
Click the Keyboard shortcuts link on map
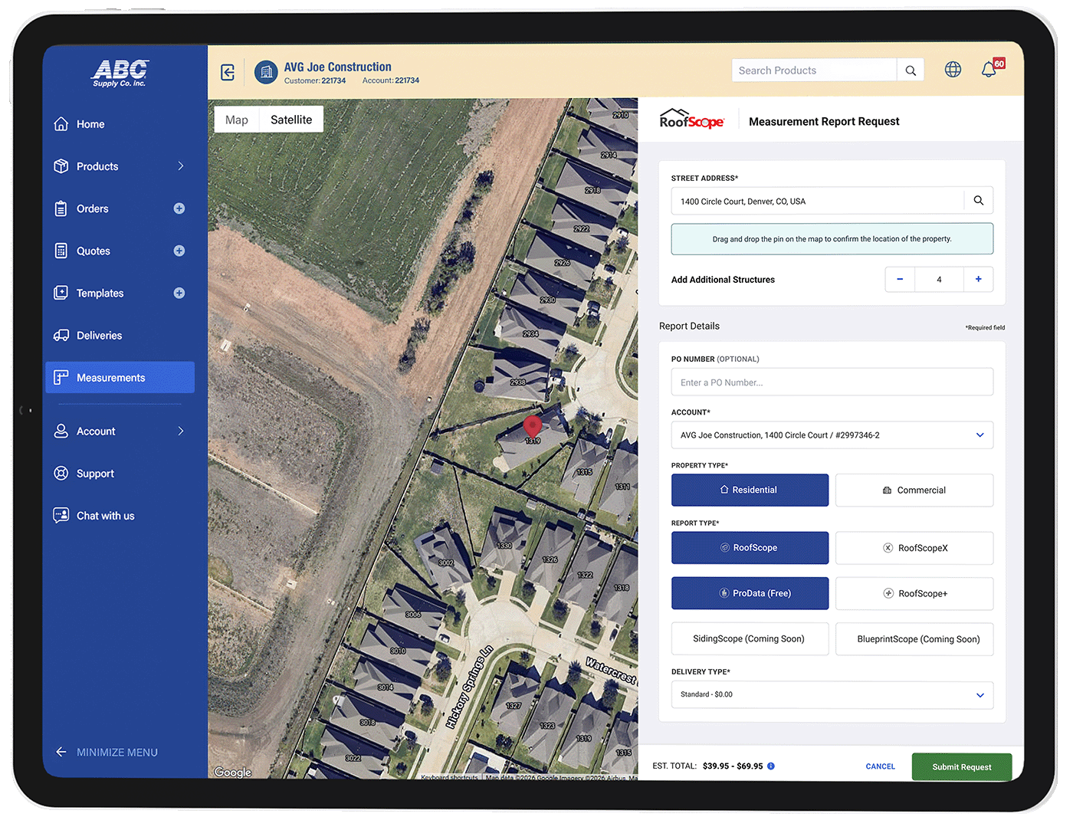tap(449, 777)
